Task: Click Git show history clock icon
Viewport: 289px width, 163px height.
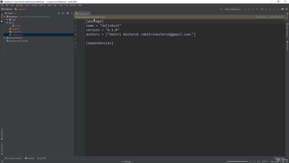Action: pyautogui.click(x=274, y=9)
